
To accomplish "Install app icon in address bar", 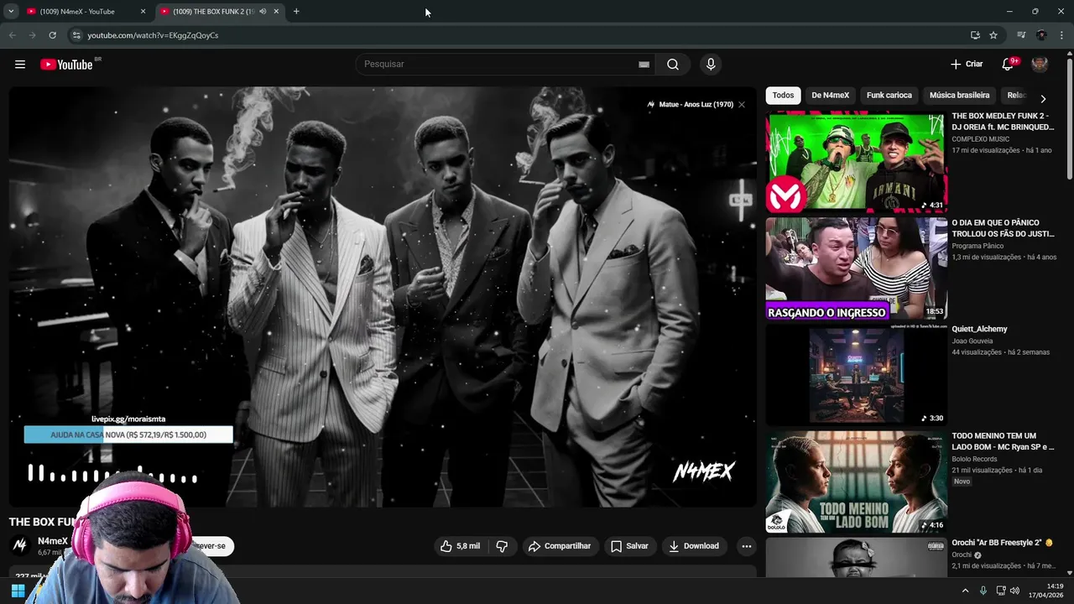I will point(975,35).
